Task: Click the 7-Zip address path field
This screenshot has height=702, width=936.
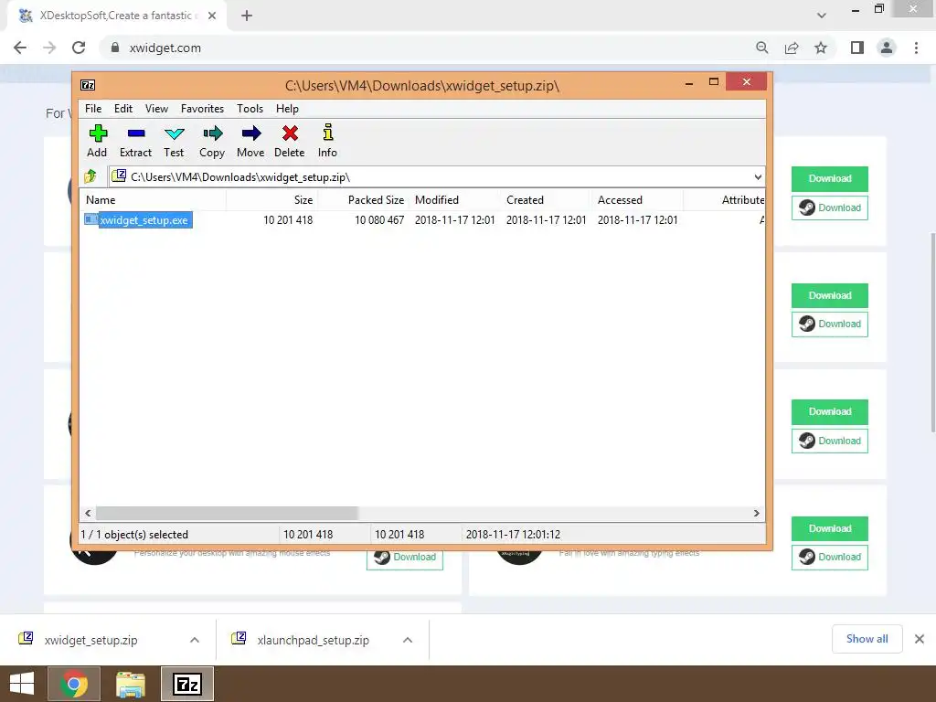Action: (x=436, y=177)
